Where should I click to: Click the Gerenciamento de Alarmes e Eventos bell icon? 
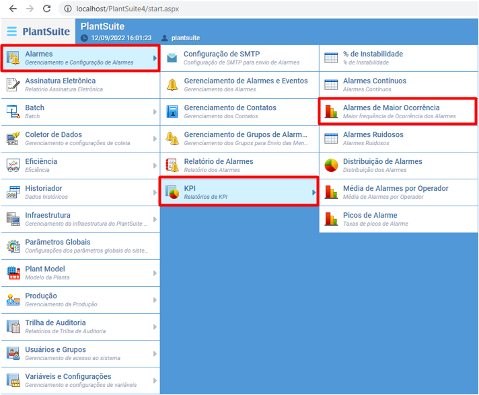(x=172, y=85)
